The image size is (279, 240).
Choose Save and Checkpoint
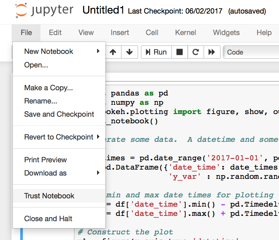tap(59, 114)
